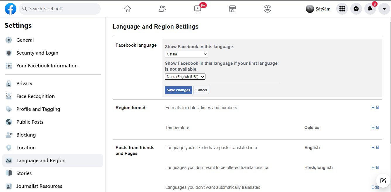Select Journalist Resources settings
This screenshot has height=192, width=391.
53,186
